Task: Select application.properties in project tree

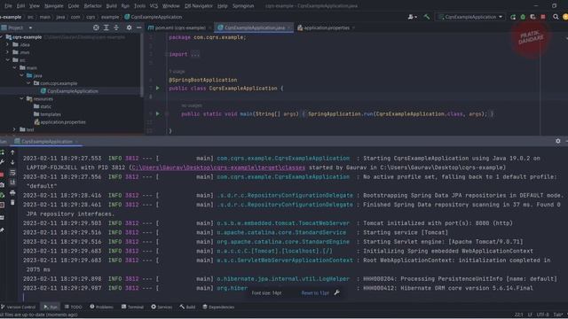Action: click(x=59, y=122)
